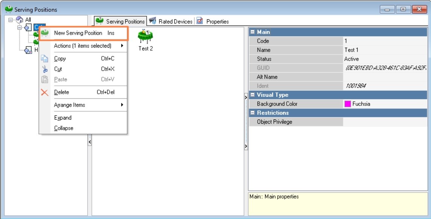Screen dimensions: 431x219
Task: Click the New Serving Position menu icon
Action: click(45, 33)
